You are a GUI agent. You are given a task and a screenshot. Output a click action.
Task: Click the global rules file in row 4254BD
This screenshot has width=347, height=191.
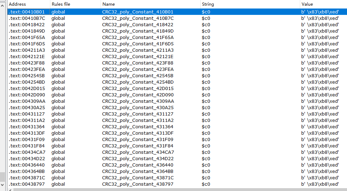click(58, 82)
